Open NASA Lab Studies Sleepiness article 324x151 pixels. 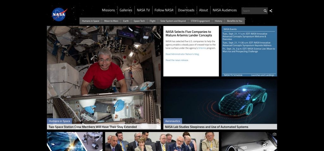[x=206, y=127]
